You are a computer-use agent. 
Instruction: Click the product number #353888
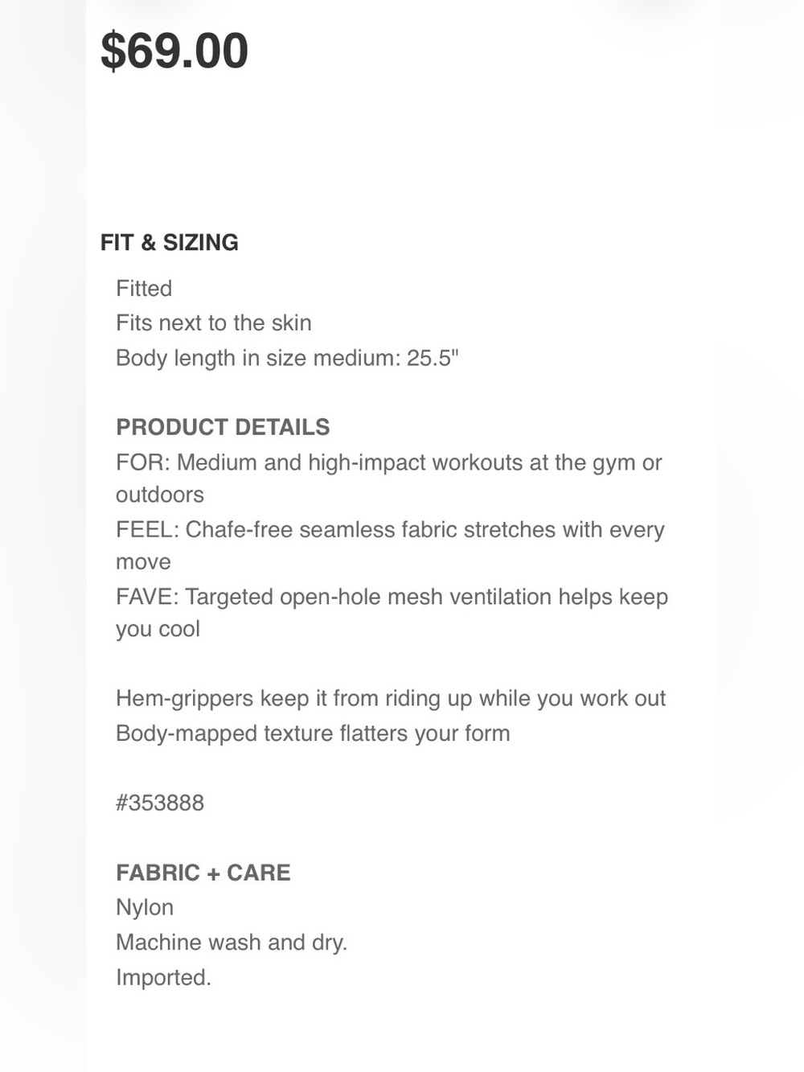tap(160, 803)
